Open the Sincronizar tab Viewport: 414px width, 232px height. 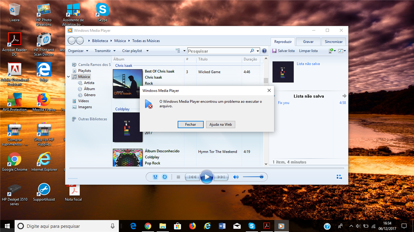(x=334, y=42)
